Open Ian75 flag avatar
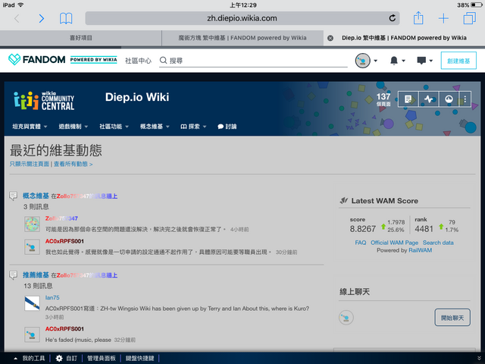Viewport: 485px width, 364px height. click(32, 303)
